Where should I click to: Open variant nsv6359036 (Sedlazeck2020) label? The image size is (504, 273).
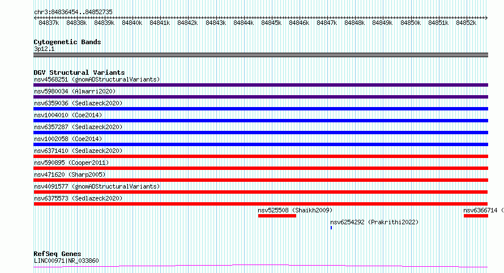click(78, 103)
